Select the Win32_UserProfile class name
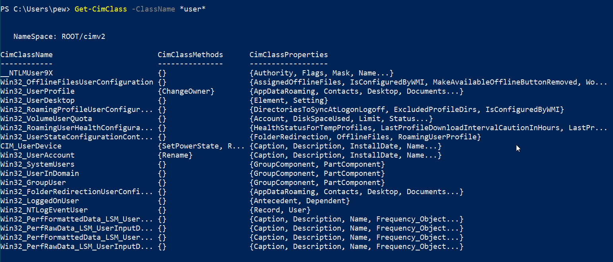The width and height of the screenshot is (613, 262). click(x=37, y=91)
